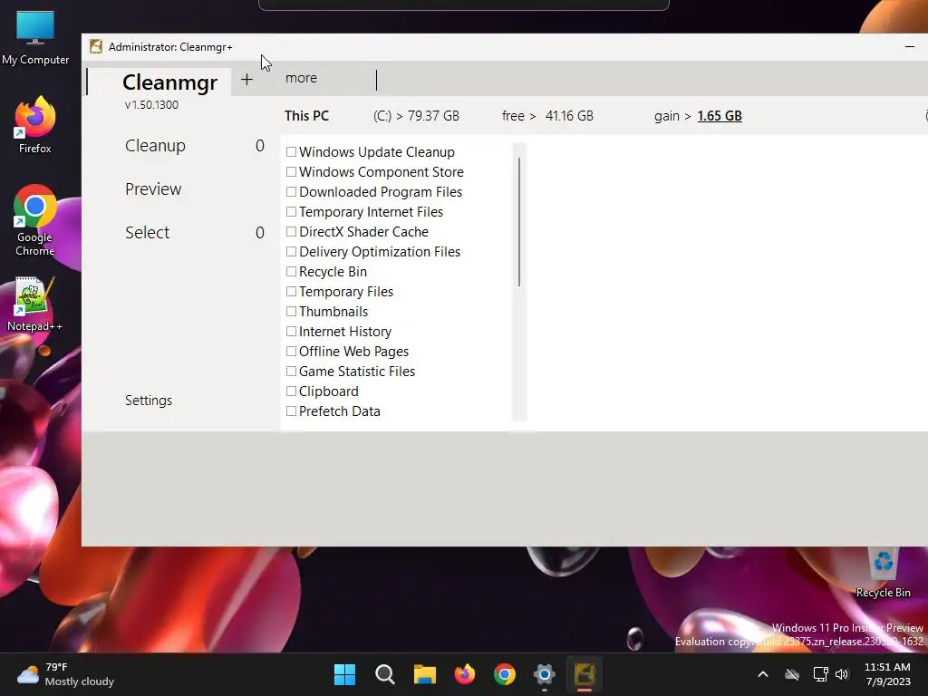Open taskbar Search
The image size is (928, 696).
384,674
